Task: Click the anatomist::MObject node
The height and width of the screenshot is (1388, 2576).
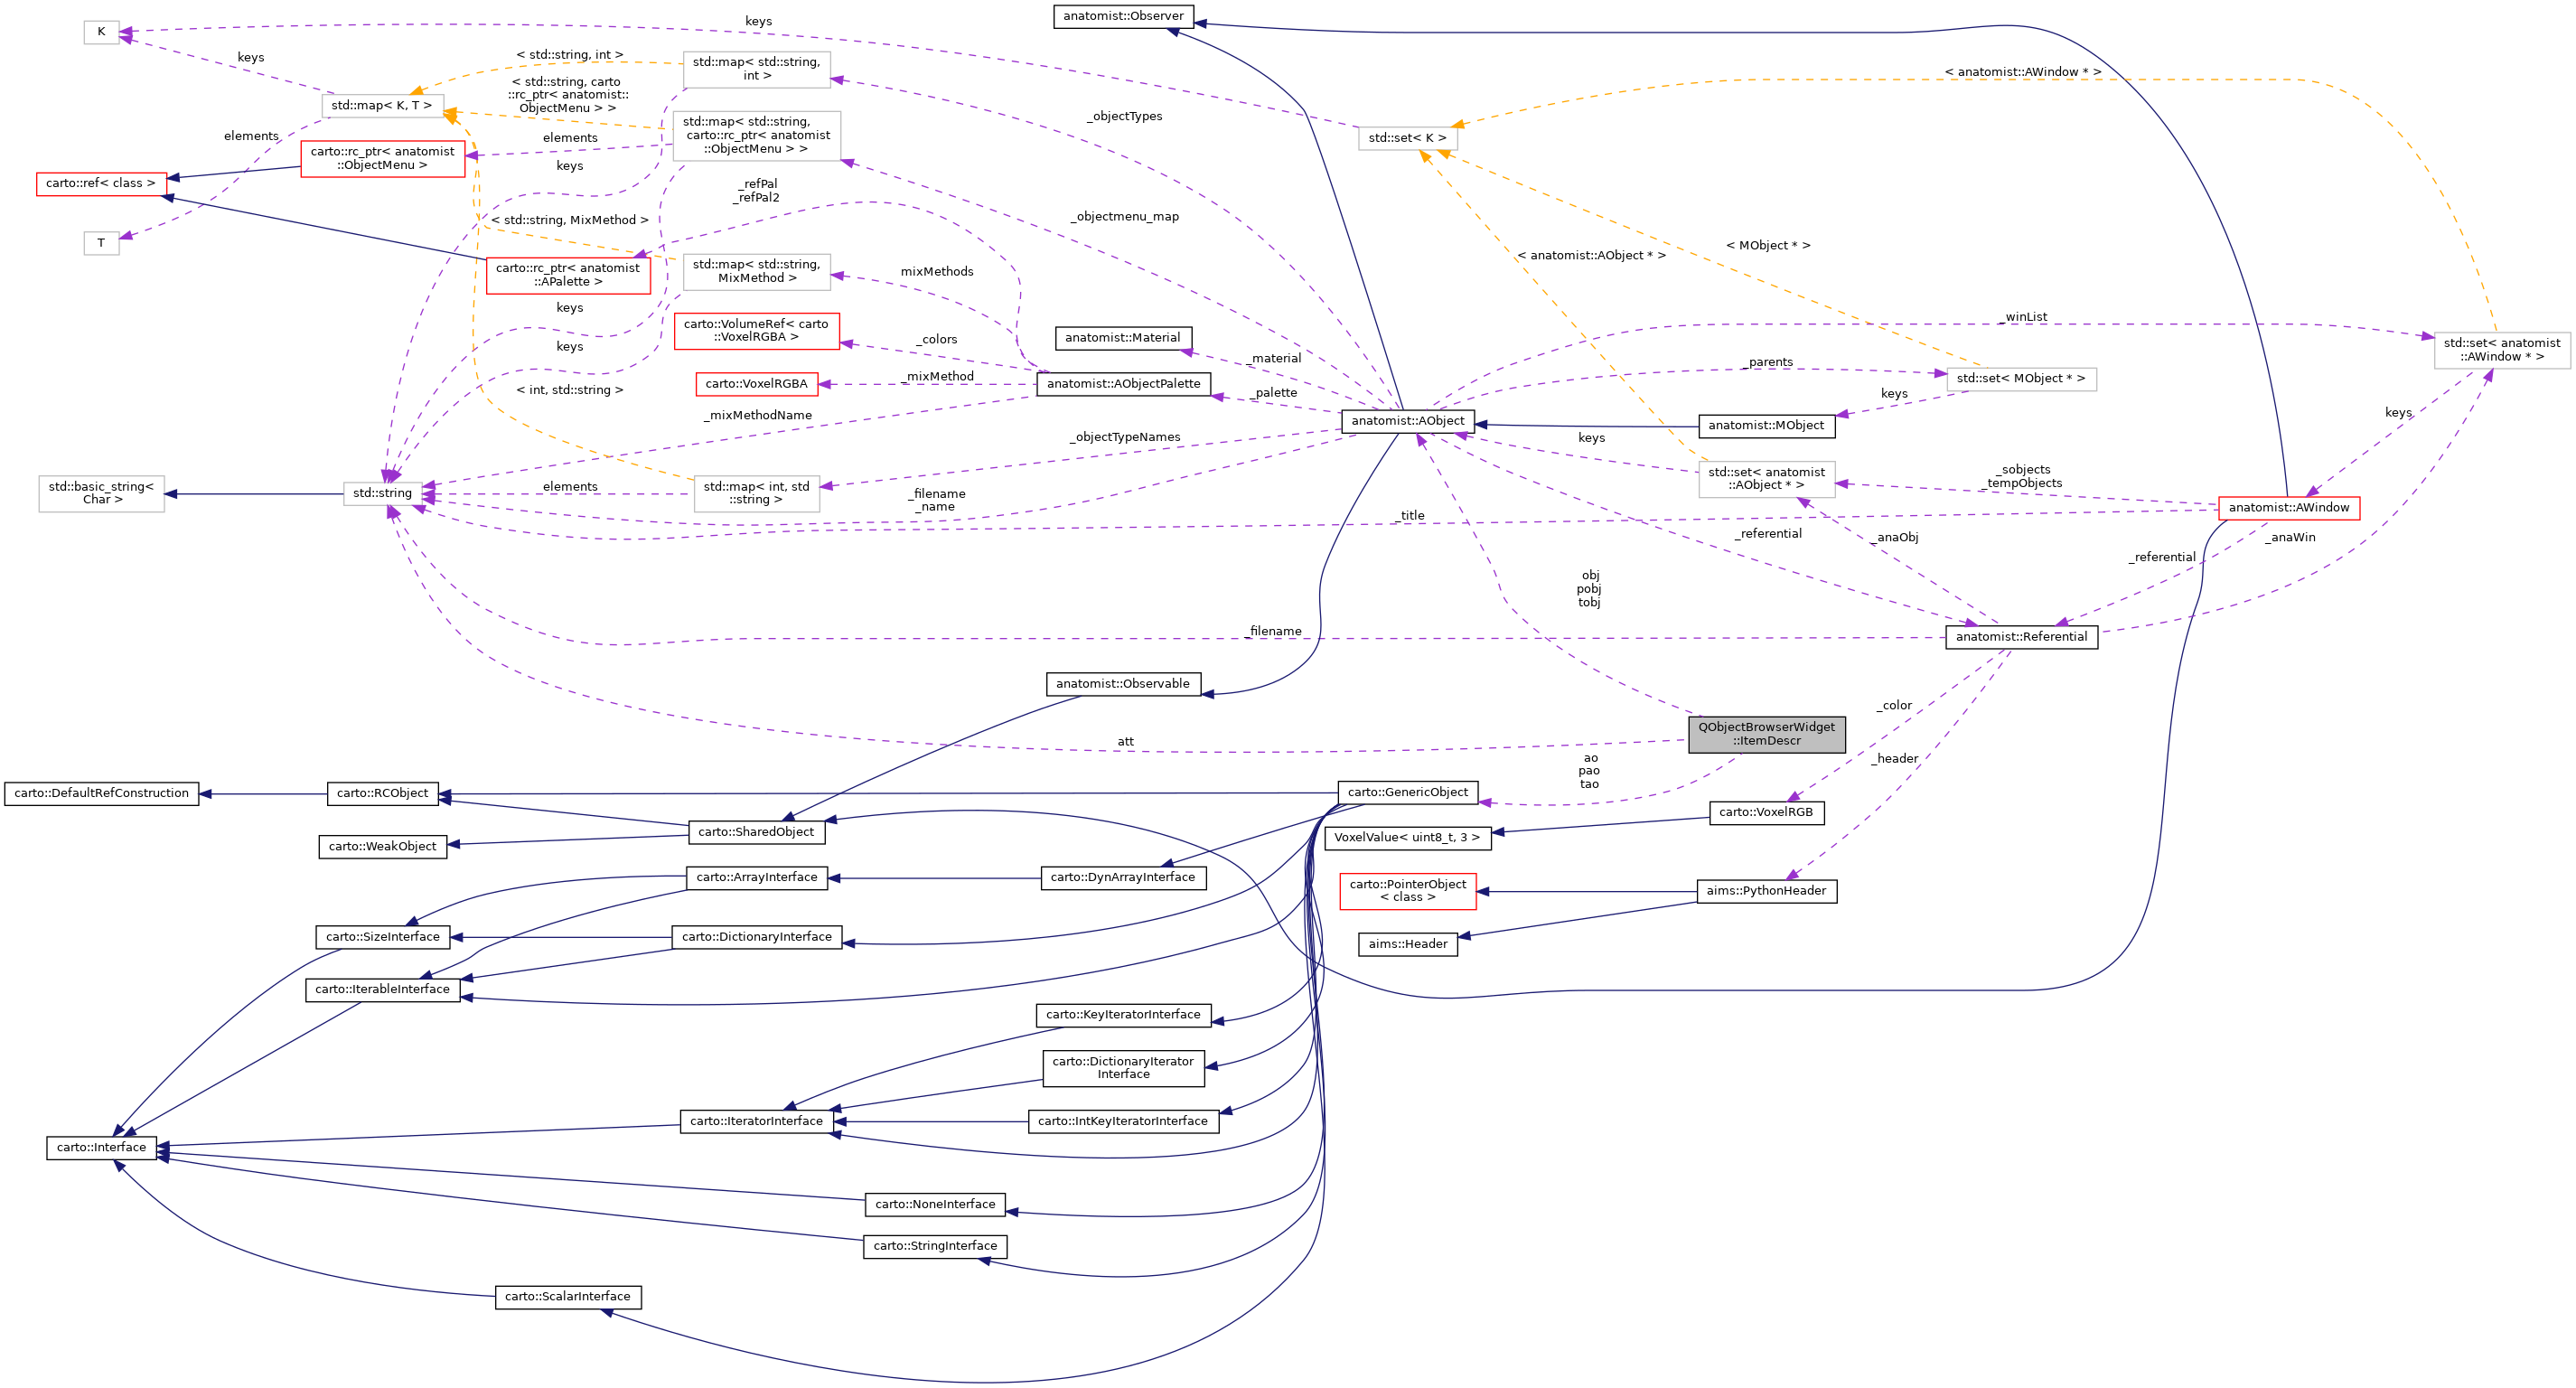Action: [x=1766, y=426]
